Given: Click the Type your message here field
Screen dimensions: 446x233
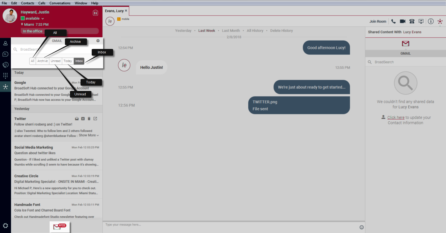Looking at the screenshot, I should pos(231,225).
